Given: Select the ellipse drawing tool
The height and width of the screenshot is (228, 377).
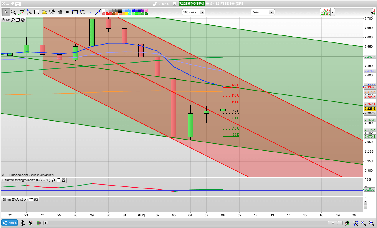Looking at the screenshot, I should coord(83,12).
